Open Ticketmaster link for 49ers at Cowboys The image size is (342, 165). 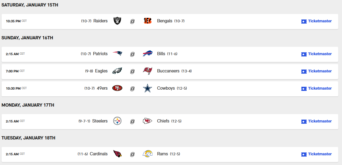(316, 89)
